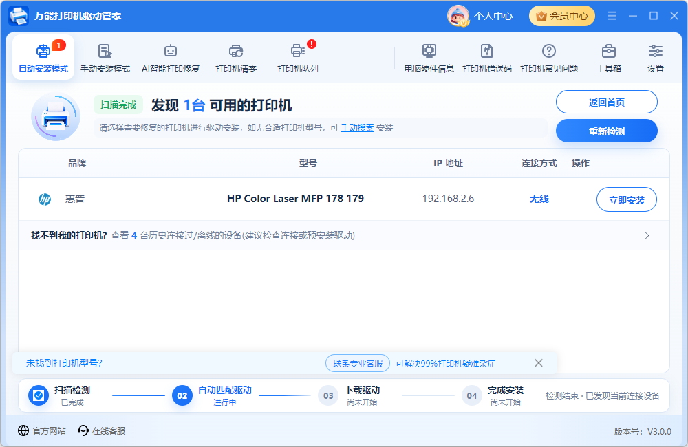Viewport: 688px width, 447px height.
Task: Click 立即安装 for HP printer
Action: pos(627,199)
